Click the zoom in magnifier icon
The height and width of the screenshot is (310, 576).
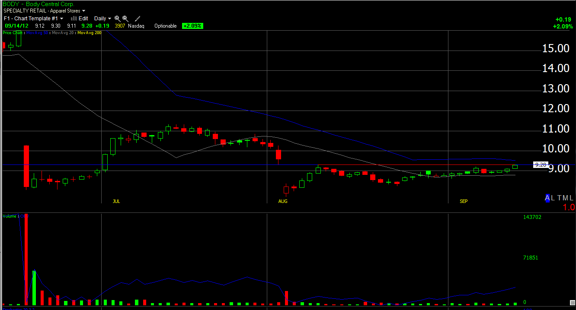coord(118,19)
